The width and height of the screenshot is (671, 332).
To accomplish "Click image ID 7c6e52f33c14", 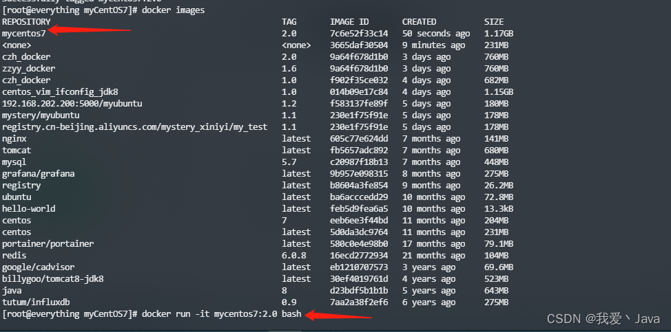I will pyautogui.click(x=359, y=33).
